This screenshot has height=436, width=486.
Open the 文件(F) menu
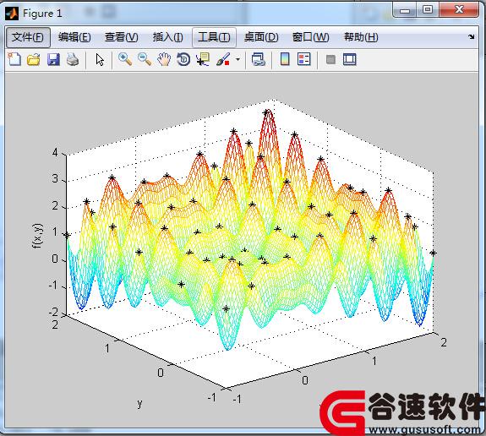point(28,37)
